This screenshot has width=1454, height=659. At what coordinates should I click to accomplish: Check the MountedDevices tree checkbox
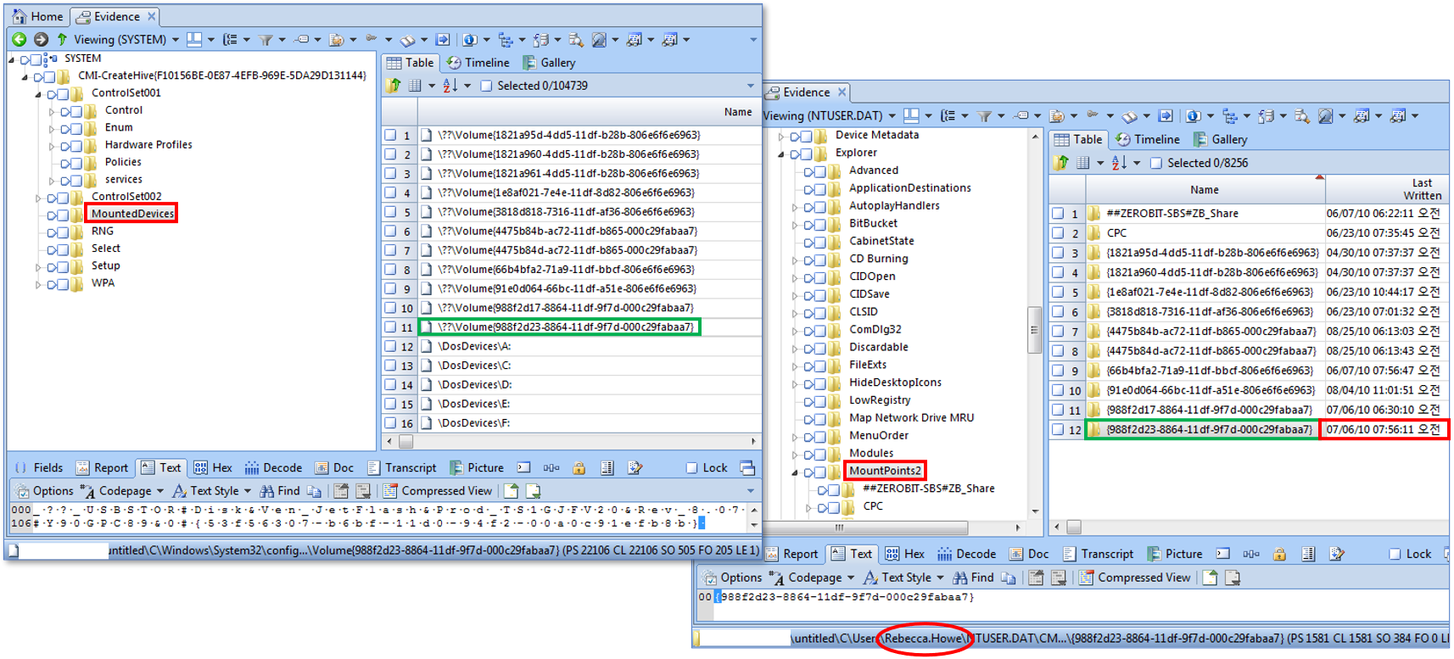[x=64, y=214]
